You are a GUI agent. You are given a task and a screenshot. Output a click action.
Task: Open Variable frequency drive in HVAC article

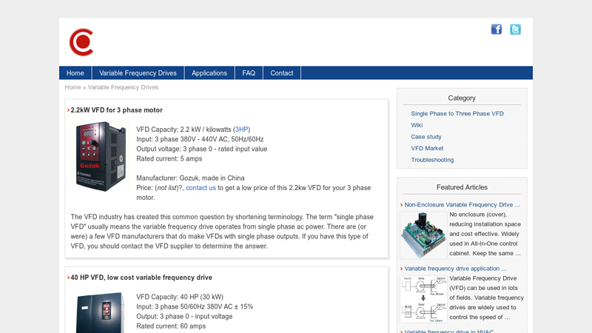[449, 331]
